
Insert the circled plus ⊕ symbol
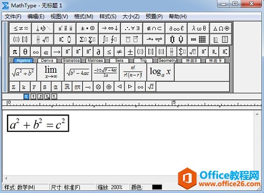pyautogui.click(x=109, y=86)
